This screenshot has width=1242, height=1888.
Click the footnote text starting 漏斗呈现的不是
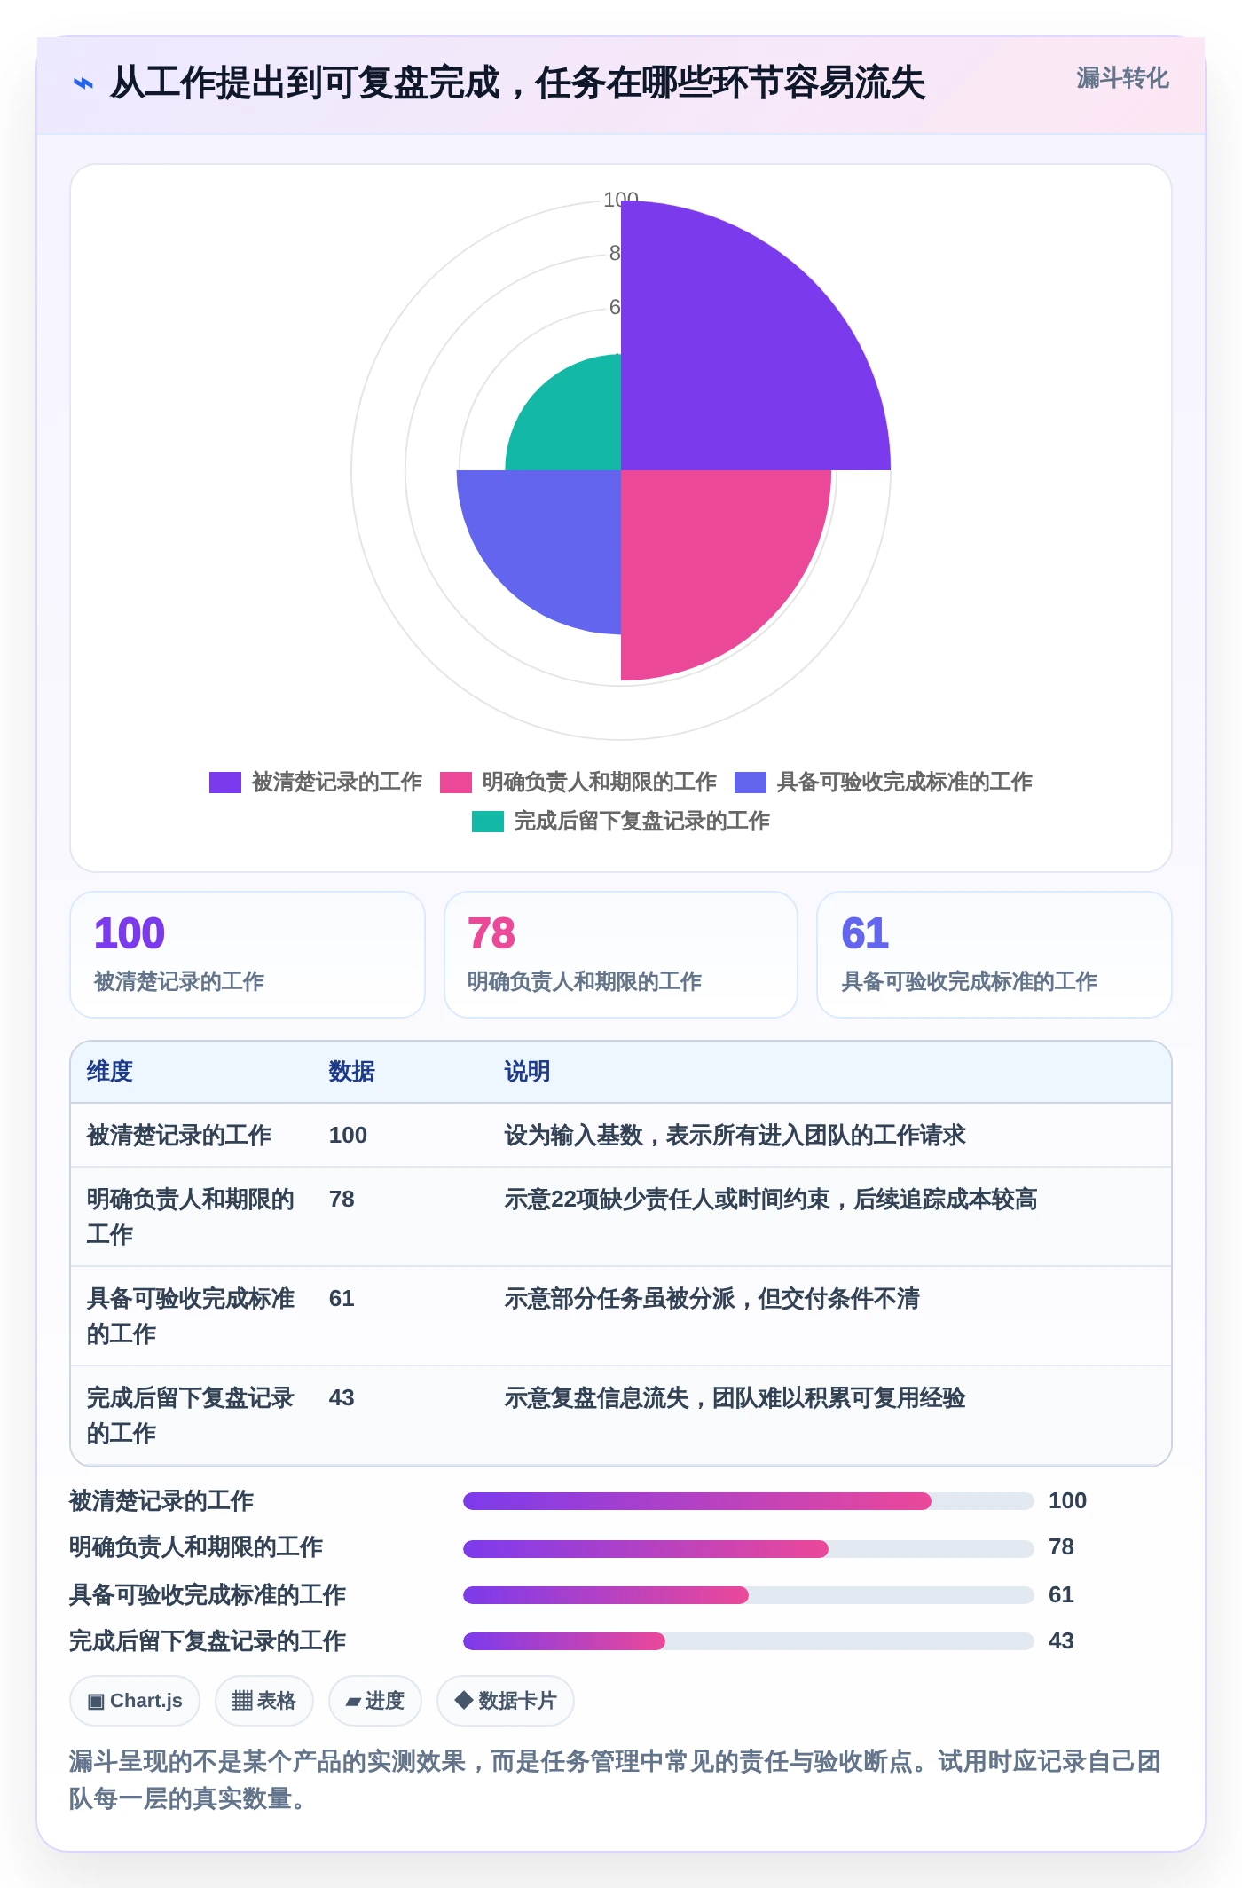(x=616, y=1780)
